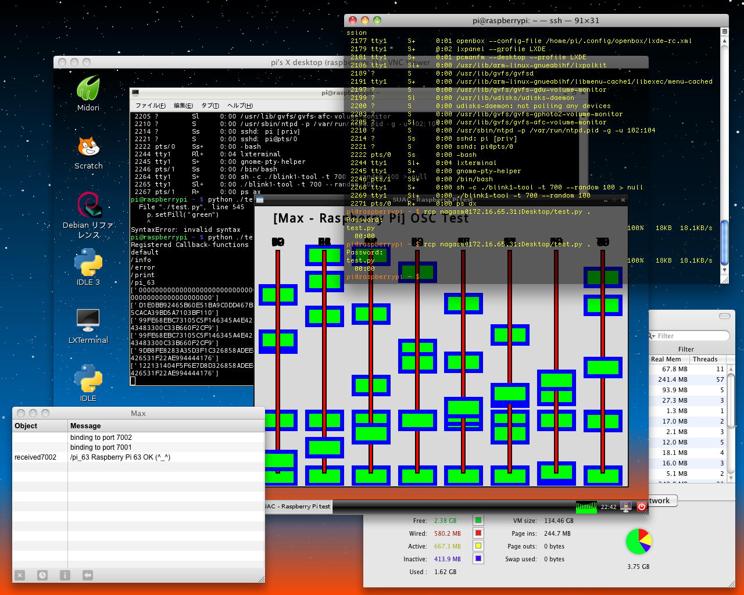This screenshot has width=744, height=595.
Task: Toggle the toolbar pill button in Activity Monitor
Action: coord(724,316)
